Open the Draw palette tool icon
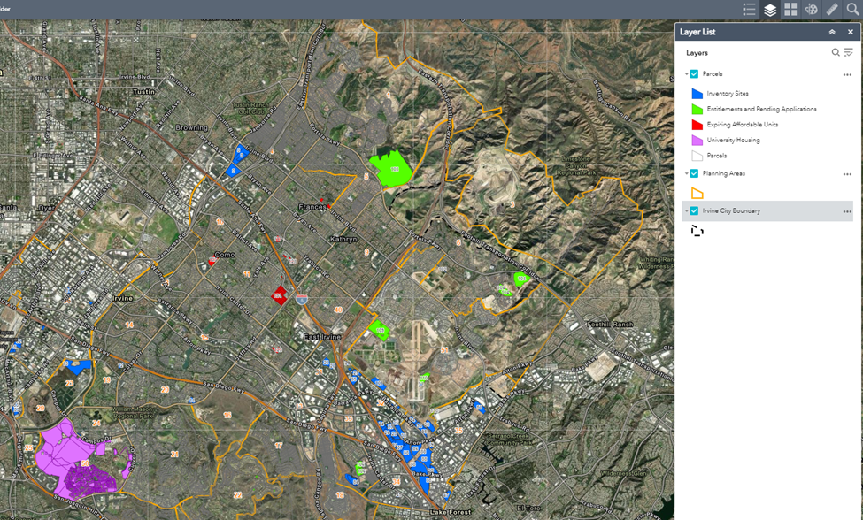Viewport: 863px width, 520px height. pos(812,10)
